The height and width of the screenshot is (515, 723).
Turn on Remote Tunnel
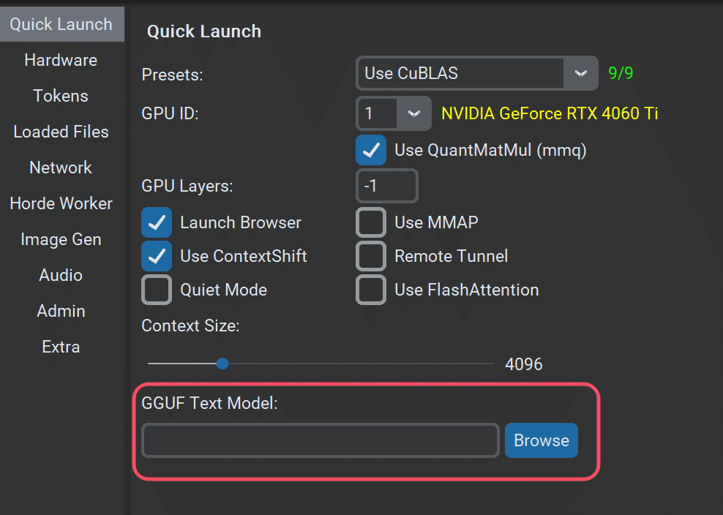[x=371, y=256]
